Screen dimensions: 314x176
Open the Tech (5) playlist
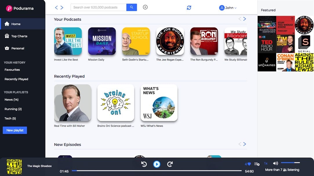click(x=10, y=118)
